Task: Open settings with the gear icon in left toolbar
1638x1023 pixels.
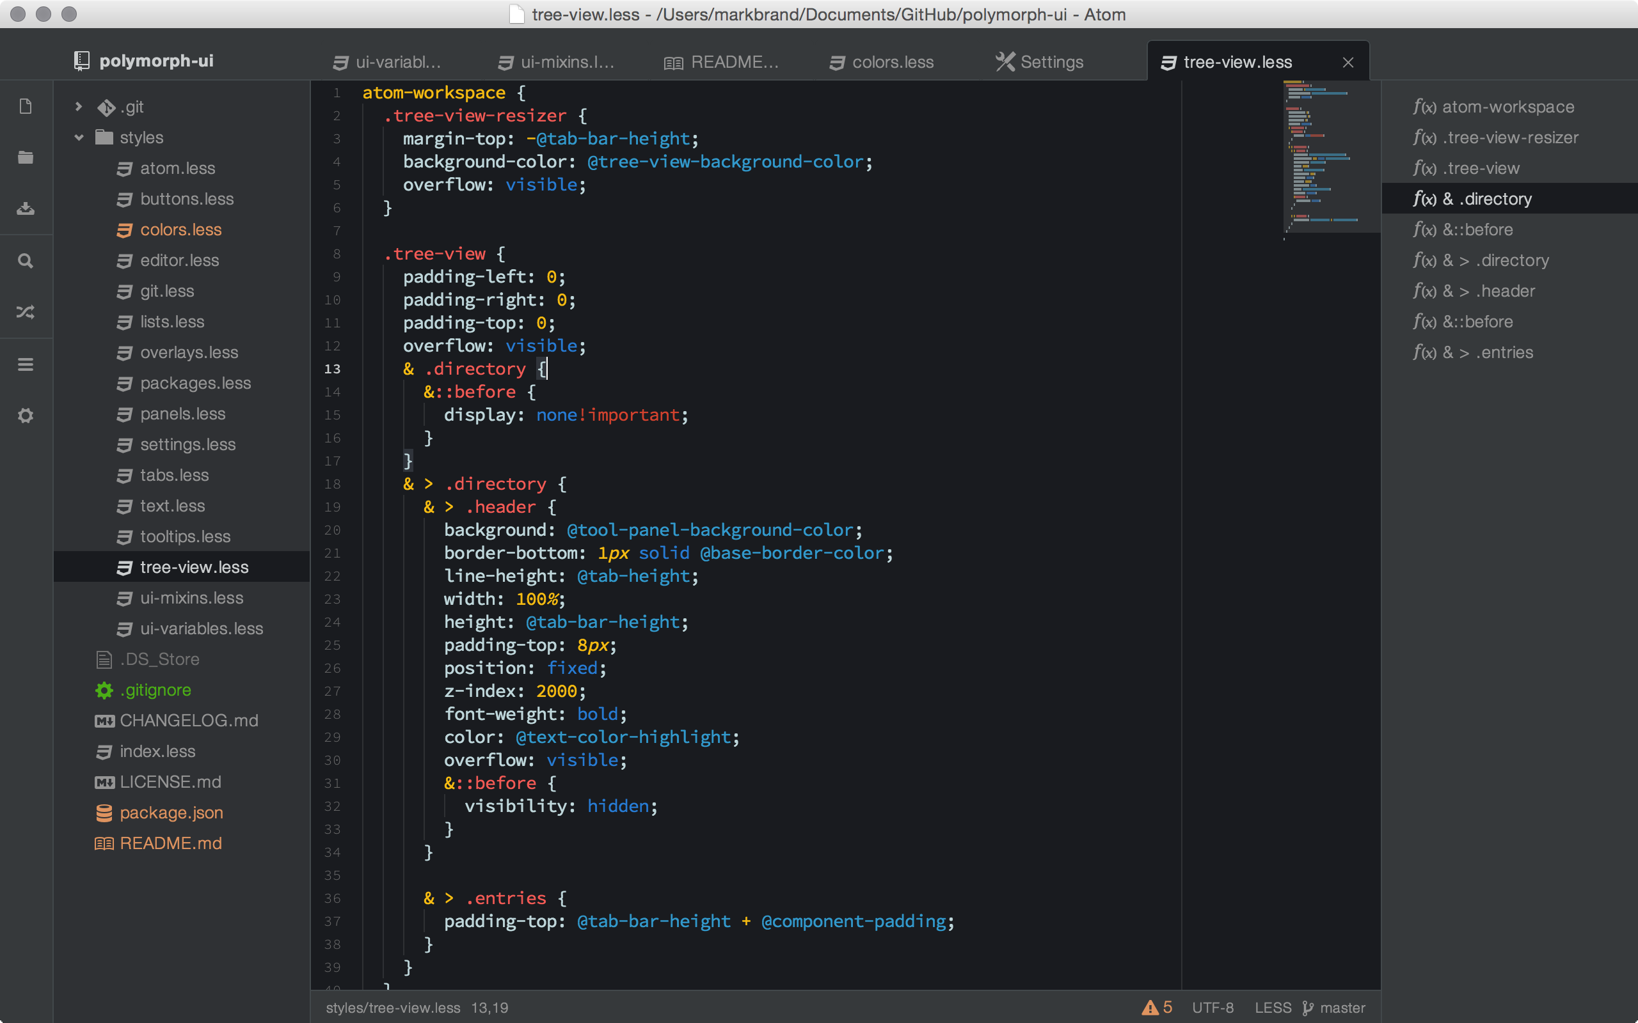Action: [x=26, y=416]
